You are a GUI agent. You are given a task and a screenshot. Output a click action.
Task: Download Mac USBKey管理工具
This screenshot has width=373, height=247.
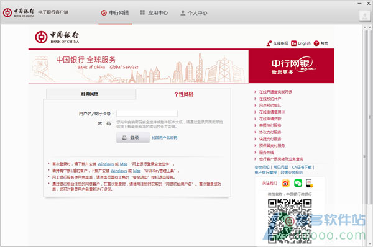(137, 171)
